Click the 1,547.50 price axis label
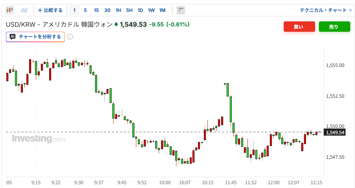This screenshot has height=188, width=355. 335,157
